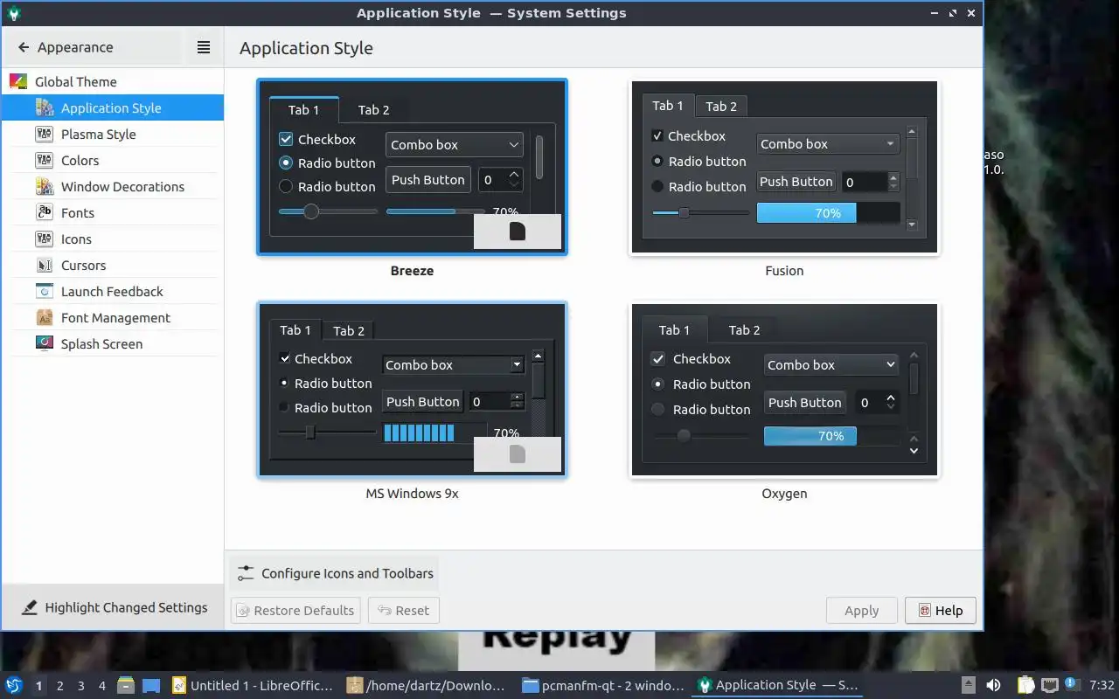
Task: Click the Splash Screen sidebar icon
Action: pyautogui.click(x=45, y=343)
